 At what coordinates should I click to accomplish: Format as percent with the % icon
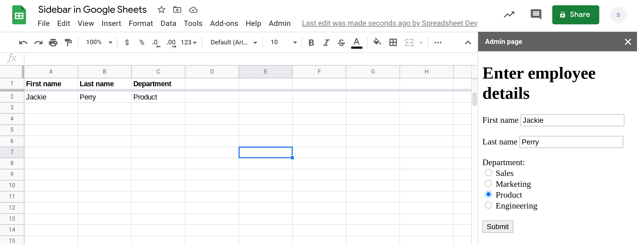[142, 42]
